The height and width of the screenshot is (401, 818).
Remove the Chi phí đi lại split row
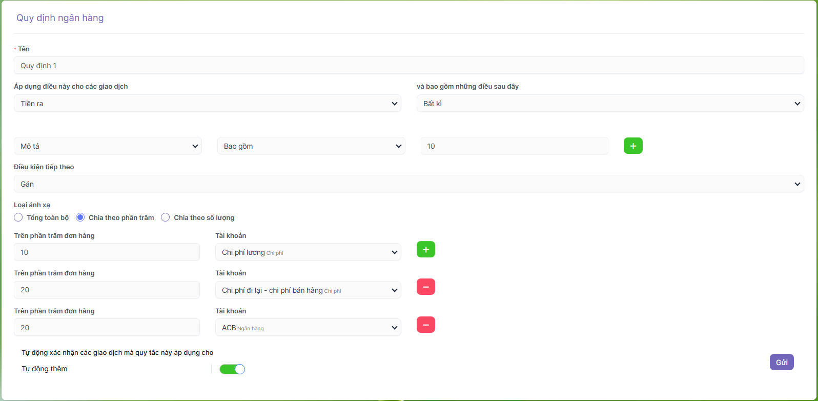[x=426, y=287]
